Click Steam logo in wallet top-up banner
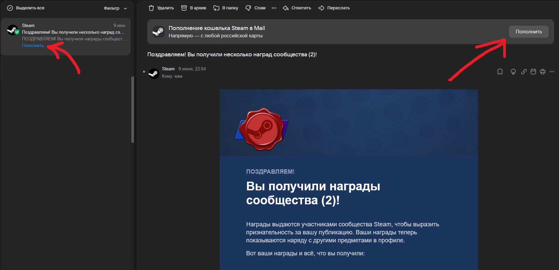The height and width of the screenshot is (270, 559). (x=158, y=32)
